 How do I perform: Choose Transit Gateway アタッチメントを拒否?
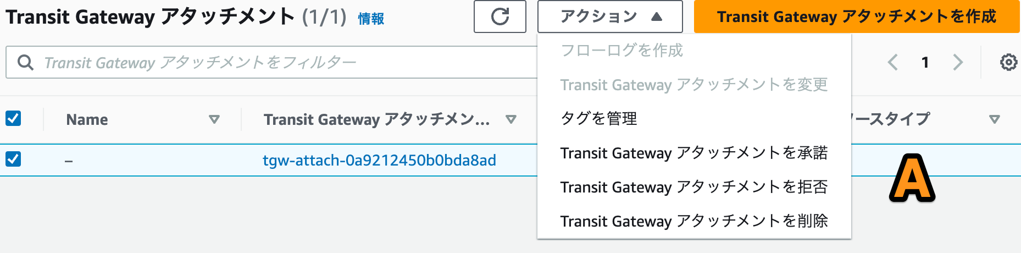[x=694, y=186]
